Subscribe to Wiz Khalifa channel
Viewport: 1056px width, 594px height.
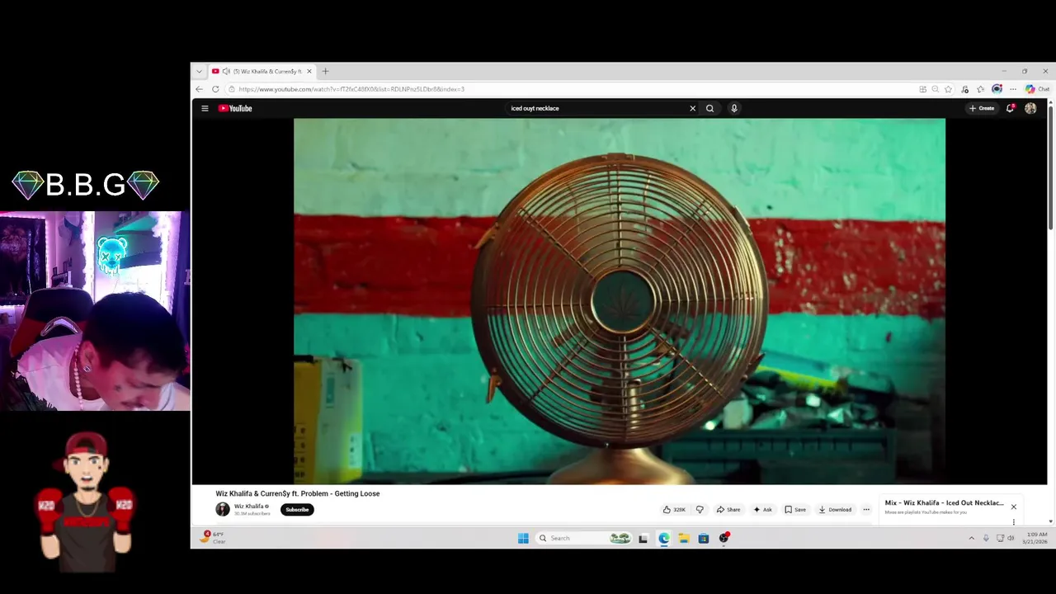click(x=297, y=509)
